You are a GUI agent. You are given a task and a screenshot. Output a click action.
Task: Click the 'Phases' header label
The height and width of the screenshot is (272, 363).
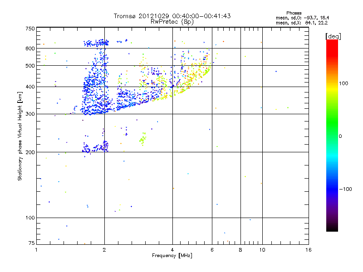point(294,13)
